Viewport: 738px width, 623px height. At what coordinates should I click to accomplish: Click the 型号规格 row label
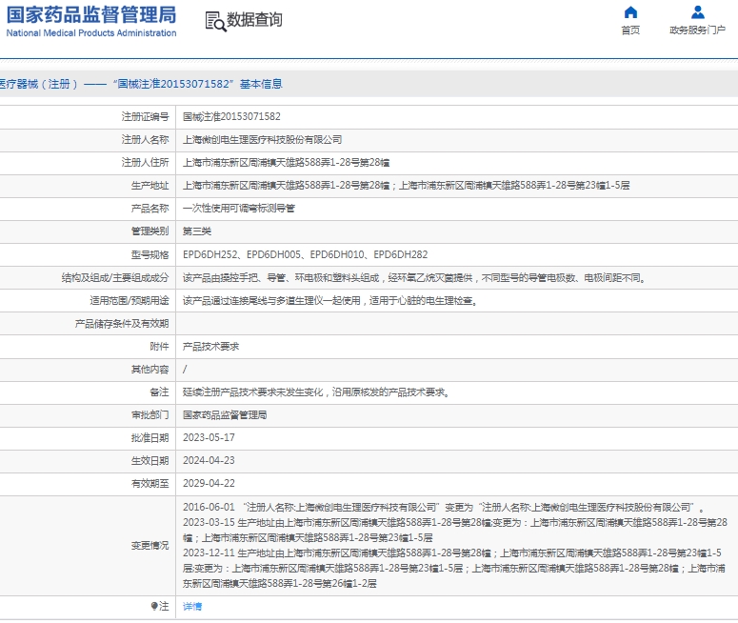click(150, 254)
